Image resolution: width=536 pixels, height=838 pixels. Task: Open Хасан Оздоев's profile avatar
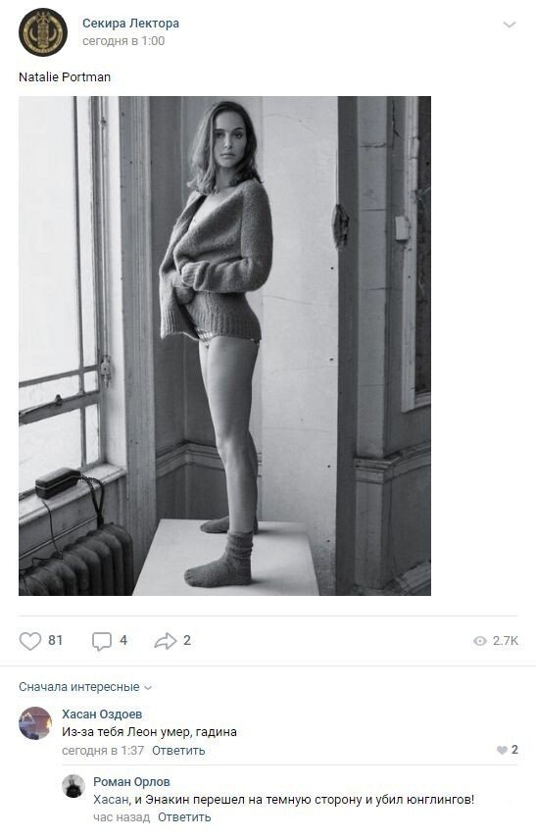35,723
